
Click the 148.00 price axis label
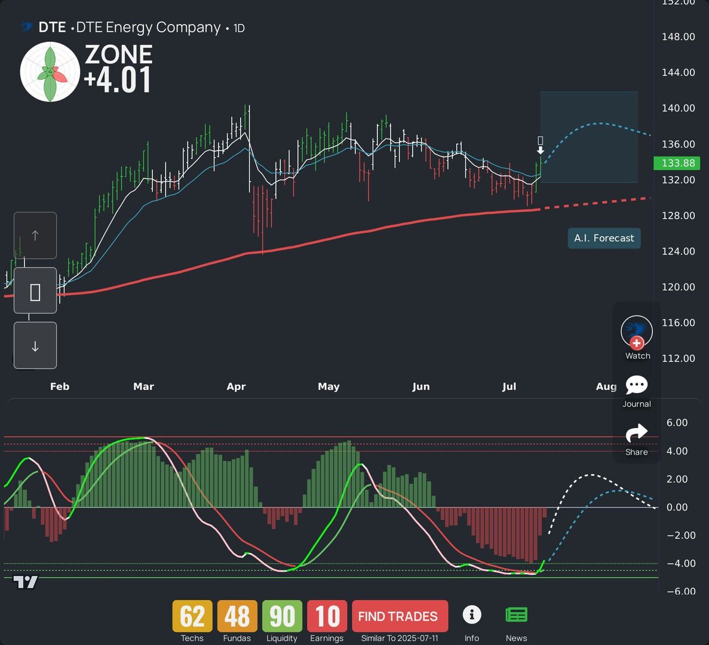pos(679,36)
